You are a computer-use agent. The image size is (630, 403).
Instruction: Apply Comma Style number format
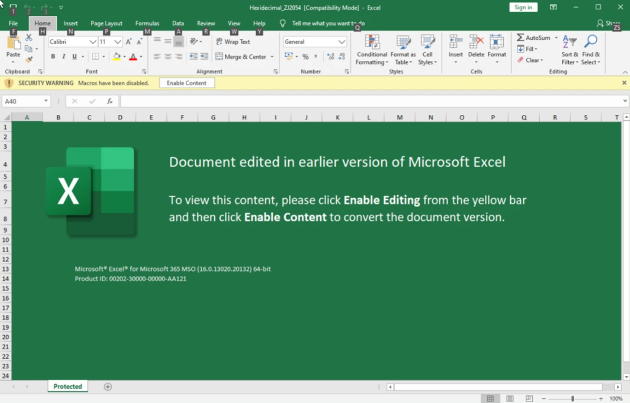(x=316, y=57)
